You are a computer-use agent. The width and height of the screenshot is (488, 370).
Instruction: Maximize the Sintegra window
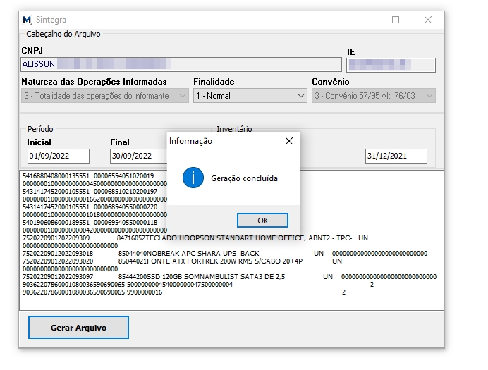point(396,20)
